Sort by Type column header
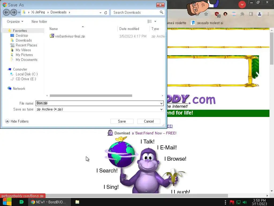This screenshot has width=274, height=206. [155, 29]
